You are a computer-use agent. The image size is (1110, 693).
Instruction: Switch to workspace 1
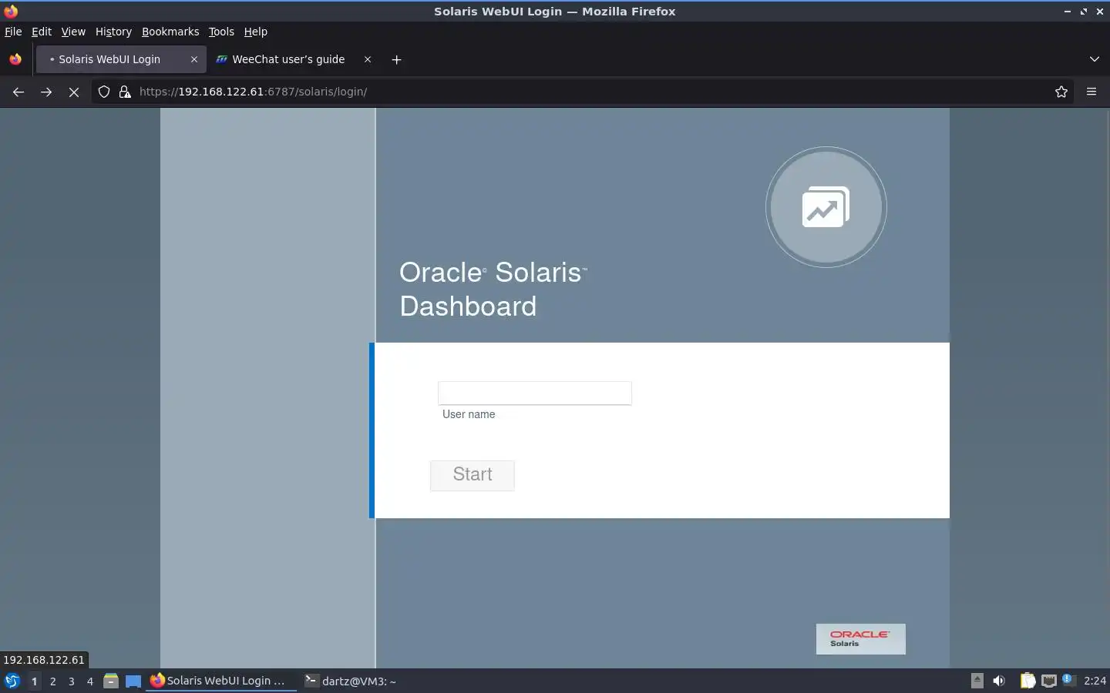click(x=34, y=681)
